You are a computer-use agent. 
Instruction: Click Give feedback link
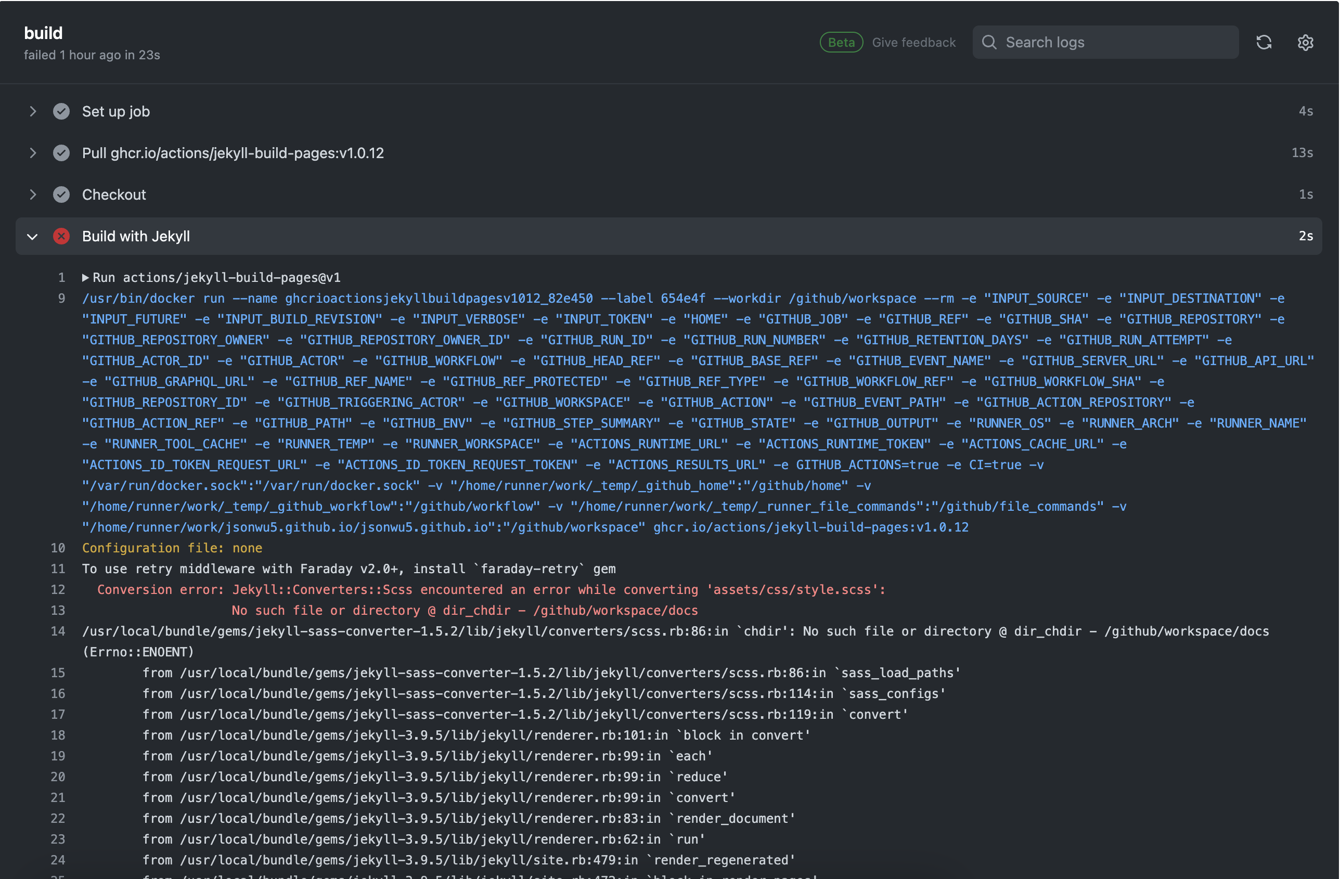[x=913, y=42]
